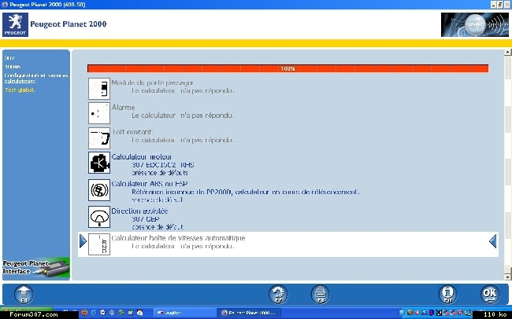Select the 'Toit ouvrant' text entry

[x=132, y=132]
